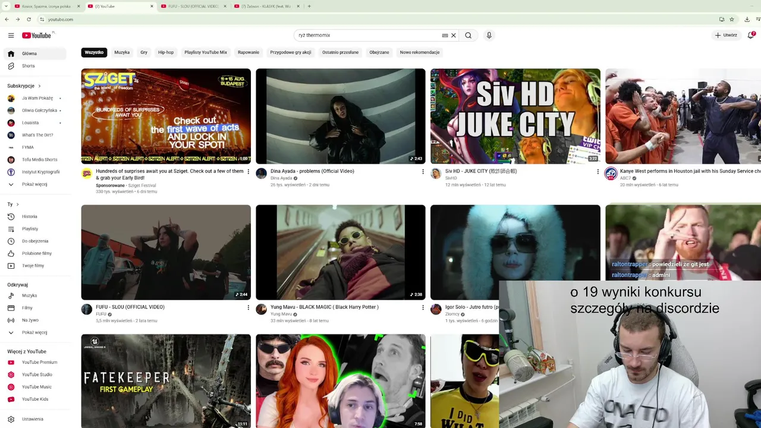Open Do obejrzenia watch later
Screen dimensions: 761x428
point(36,241)
